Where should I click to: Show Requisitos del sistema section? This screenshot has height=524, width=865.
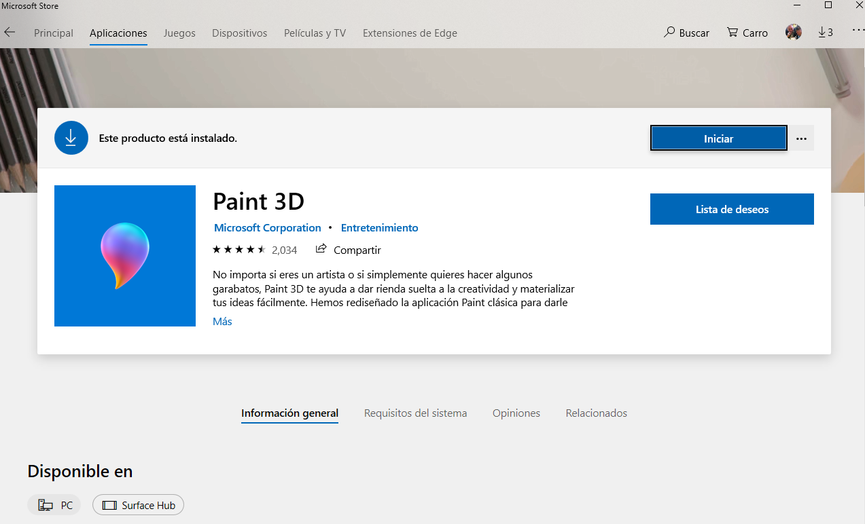tap(415, 413)
